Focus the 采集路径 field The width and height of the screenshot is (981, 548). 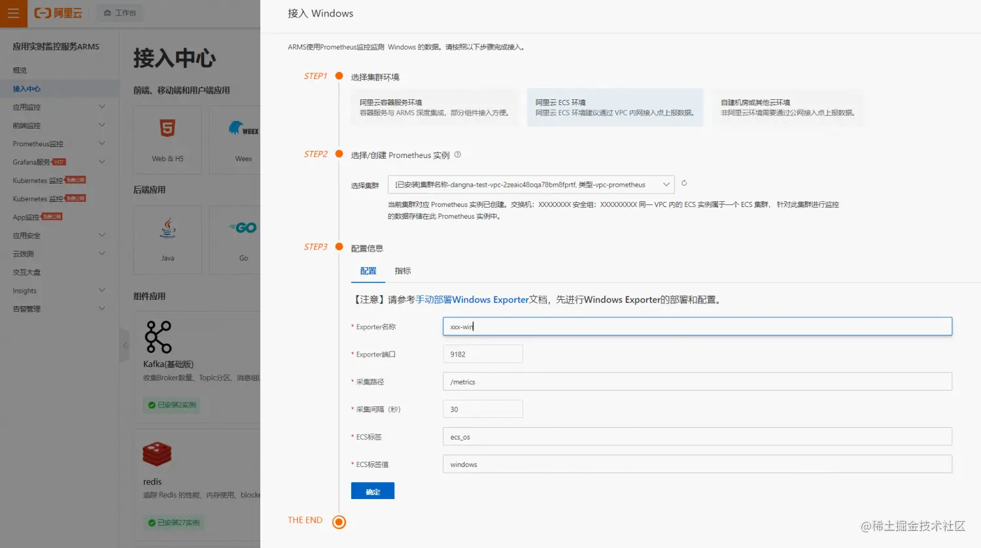pos(697,381)
